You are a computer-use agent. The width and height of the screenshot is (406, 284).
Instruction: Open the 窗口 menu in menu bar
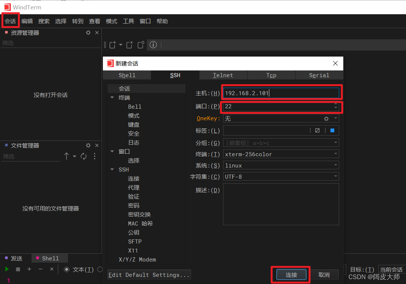145,21
